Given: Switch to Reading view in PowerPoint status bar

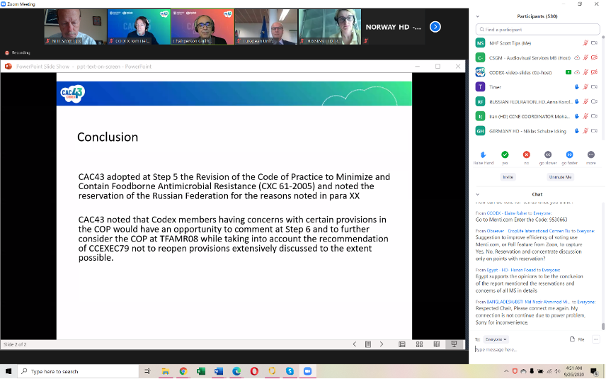Looking at the screenshot, I should (x=437, y=344).
